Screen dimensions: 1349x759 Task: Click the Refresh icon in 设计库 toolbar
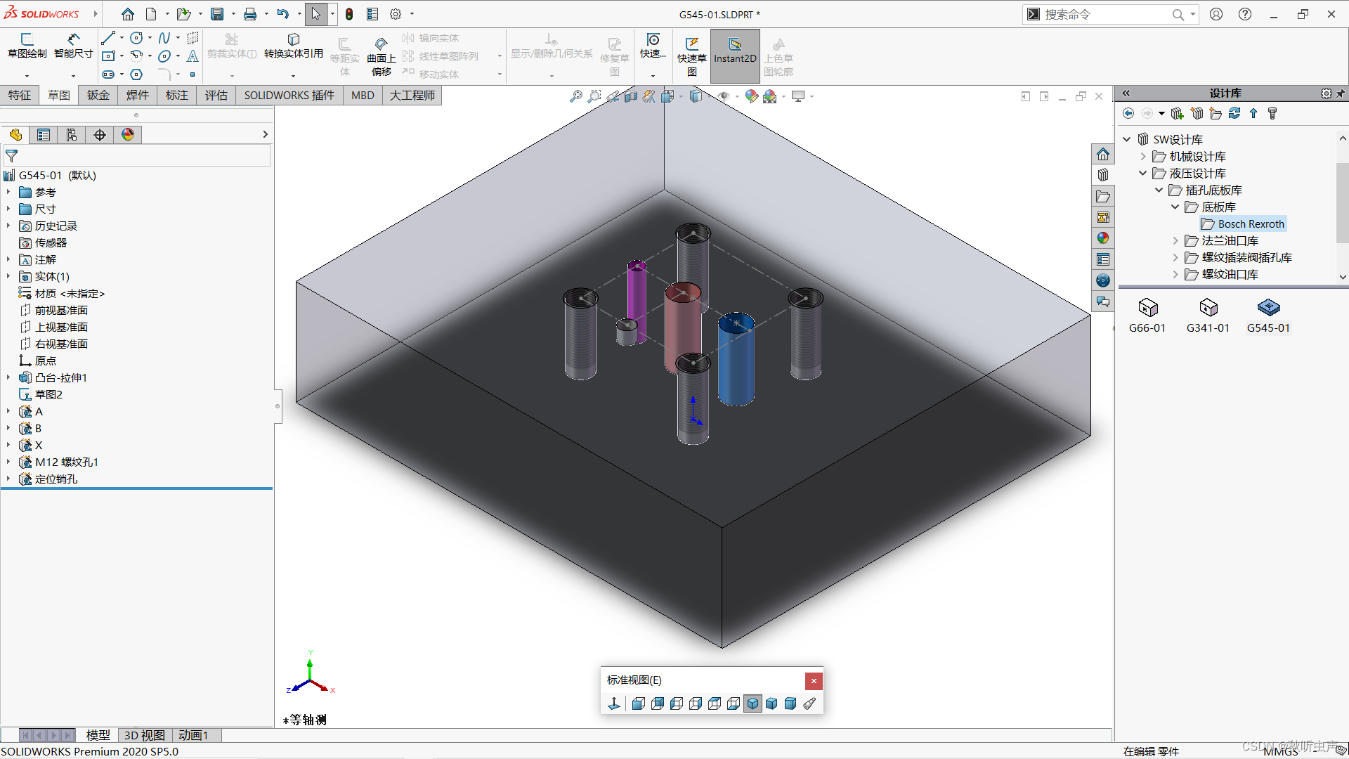1234,113
